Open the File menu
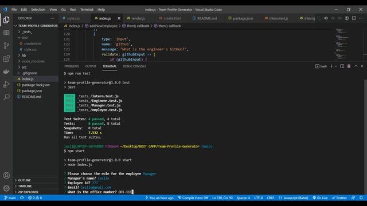The height and width of the screenshot is (206, 367). click(14, 10)
